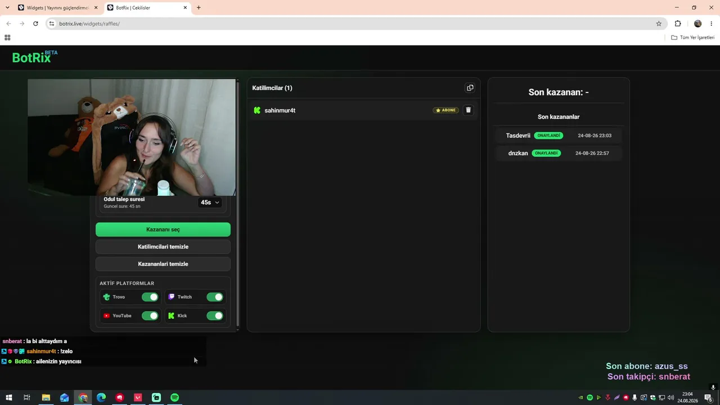This screenshot has height=405, width=720.
Task: Click the chat message 'la bi alttaydım a'
Action: click(x=47, y=341)
